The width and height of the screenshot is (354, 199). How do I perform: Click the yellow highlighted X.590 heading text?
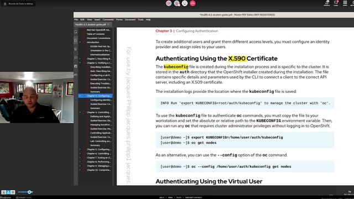coord(237,59)
